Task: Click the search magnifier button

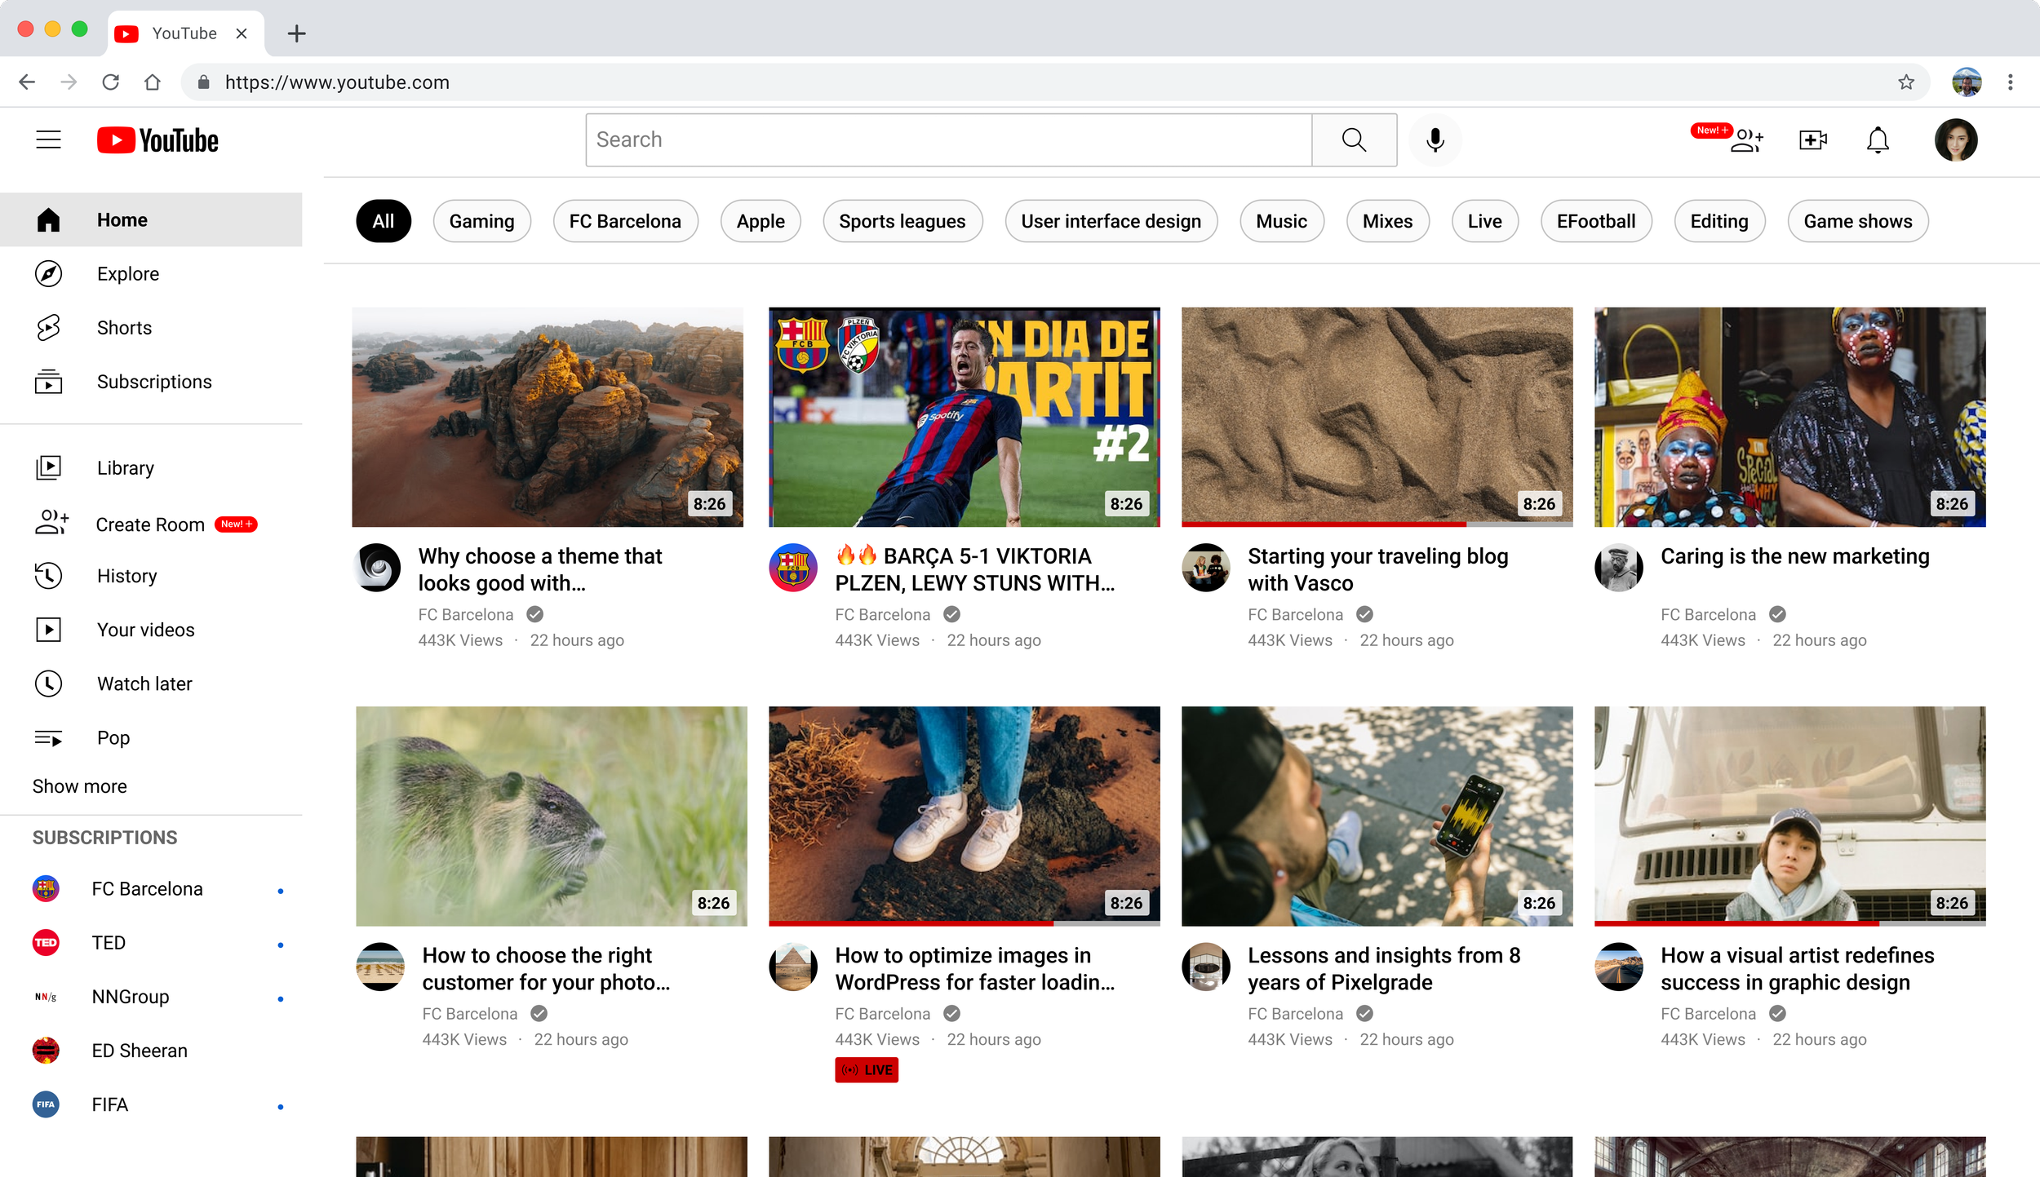Action: pyautogui.click(x=1354, y=139)
